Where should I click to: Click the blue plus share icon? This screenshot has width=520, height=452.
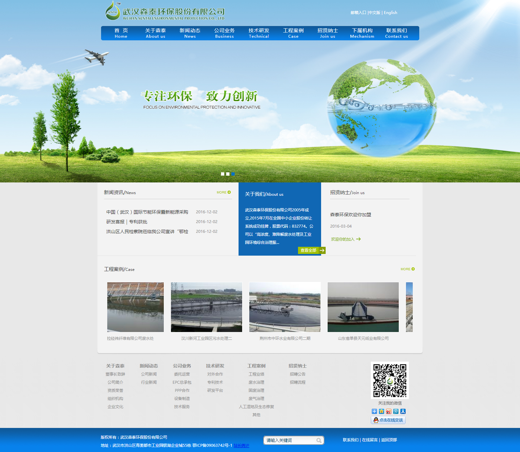click(x=374, y=411)
